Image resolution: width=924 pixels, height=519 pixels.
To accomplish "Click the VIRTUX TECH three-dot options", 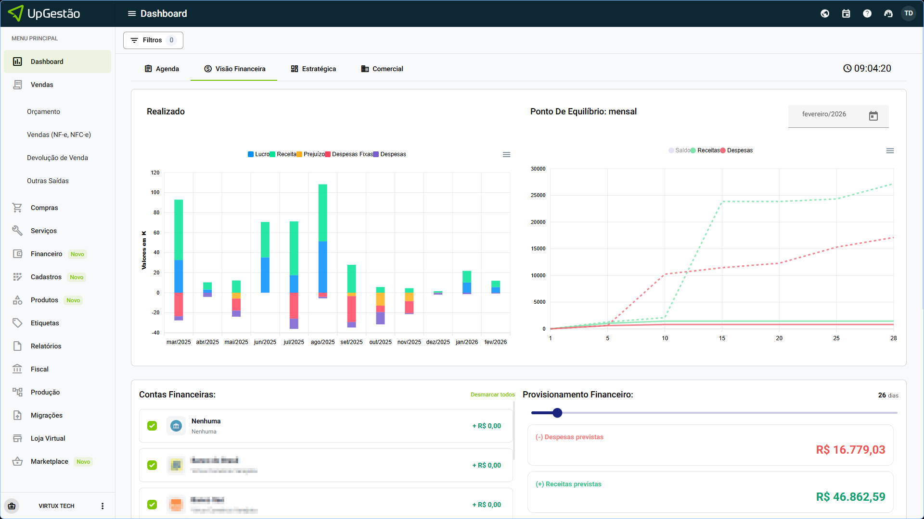I will [103, 506].
